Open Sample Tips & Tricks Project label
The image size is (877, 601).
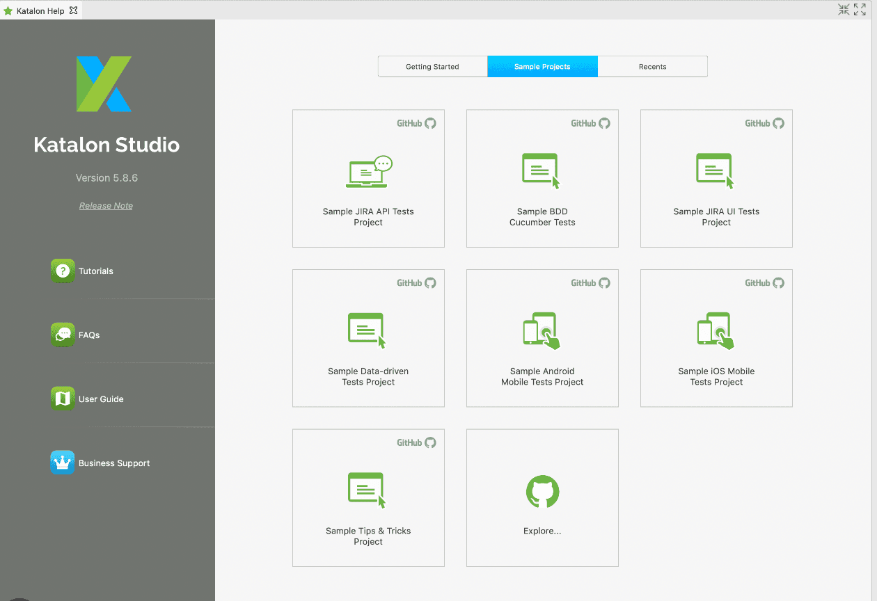(x=368, y=536)
